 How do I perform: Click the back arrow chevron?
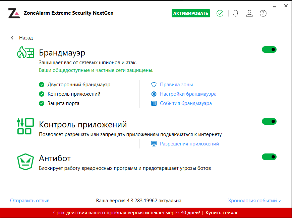(x=12, y=38)
